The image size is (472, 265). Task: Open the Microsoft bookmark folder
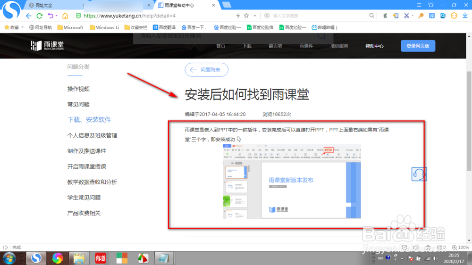click(70, 27)
